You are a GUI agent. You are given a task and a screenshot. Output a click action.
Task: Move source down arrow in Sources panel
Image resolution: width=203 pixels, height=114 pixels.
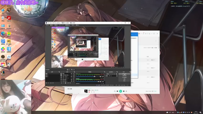(x=70, y=83)
